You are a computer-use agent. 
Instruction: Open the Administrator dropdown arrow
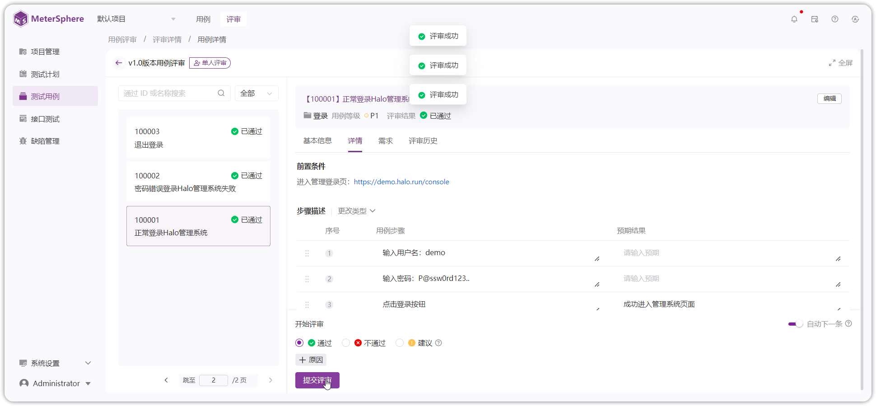[x=88, y=383]
